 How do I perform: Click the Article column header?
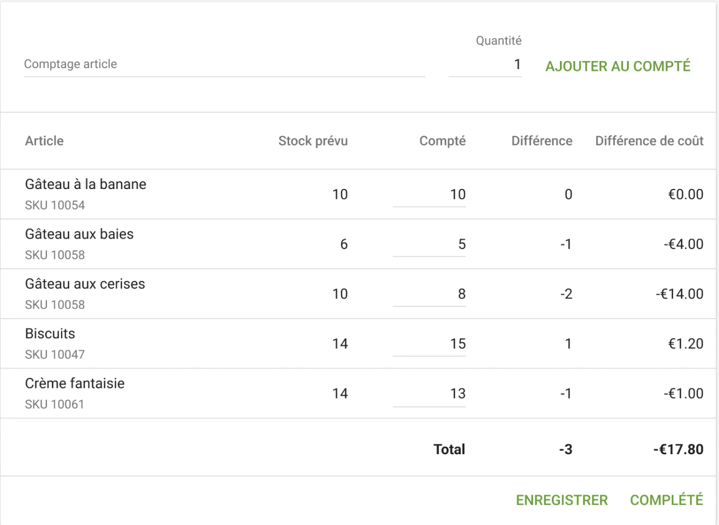(x=44, y=141)
